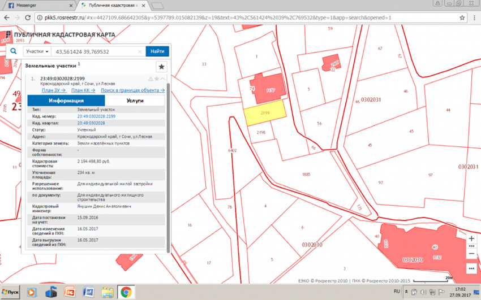Zoom in the map with plus button
This screenshot has height=300, width=481.
pyautogui.click(x=471, y=239)
